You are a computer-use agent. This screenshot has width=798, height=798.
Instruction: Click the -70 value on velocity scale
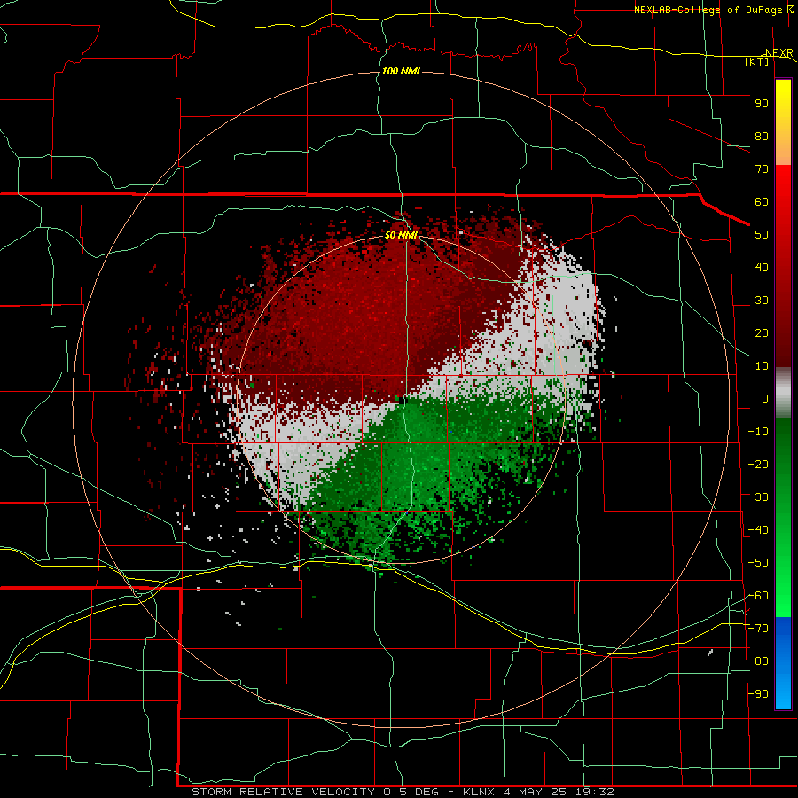(758, 628)
